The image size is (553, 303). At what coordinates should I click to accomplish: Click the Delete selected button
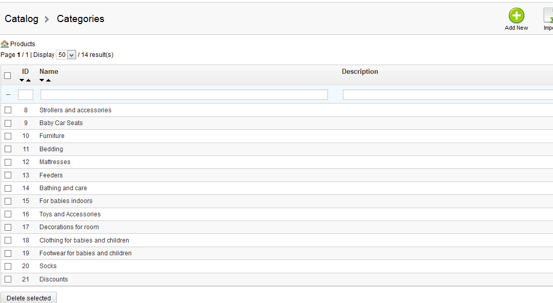(29, 298)
